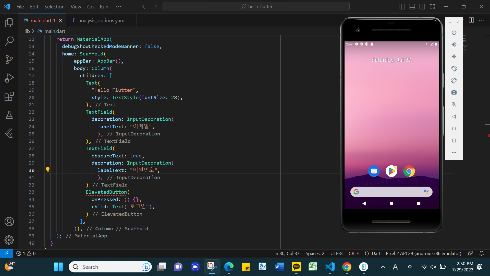Tap the phone's on-screen home button
490x276 pixels.
click(x=391, y=203)
